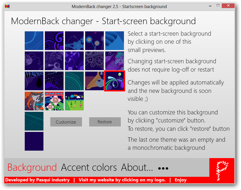Viewport: 241px width, 190px height.
Task: Choose the purple geometric crystal background
Action: (x=74, y=61)
